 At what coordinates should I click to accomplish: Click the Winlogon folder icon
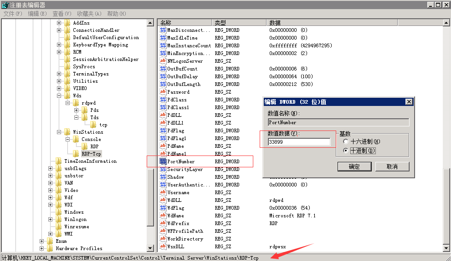[59, 219]
